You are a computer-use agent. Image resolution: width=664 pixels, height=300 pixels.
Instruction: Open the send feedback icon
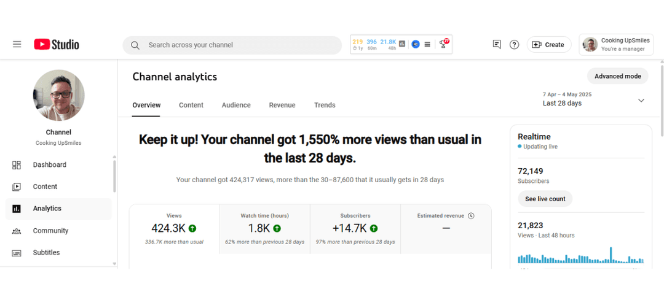click(x=497, y=45)
